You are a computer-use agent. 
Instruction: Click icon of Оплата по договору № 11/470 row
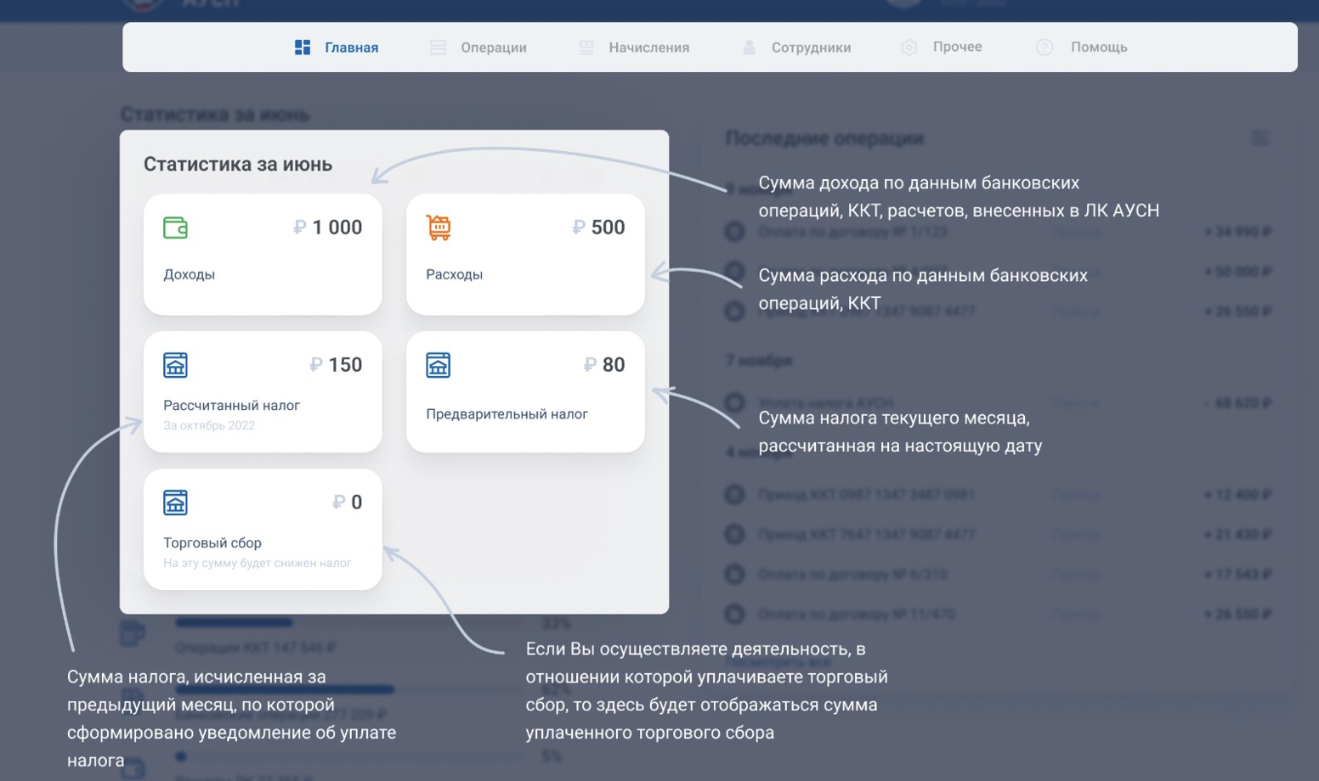click(x=735, y=614)
